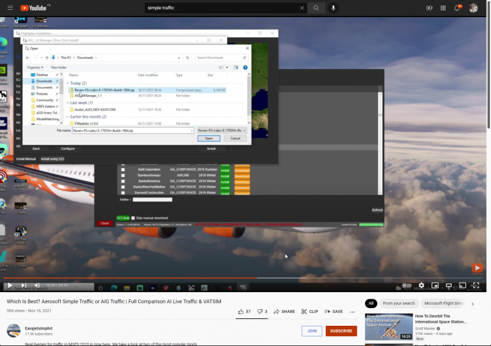Select the 'All' filter chip

[x=371, y=304]
